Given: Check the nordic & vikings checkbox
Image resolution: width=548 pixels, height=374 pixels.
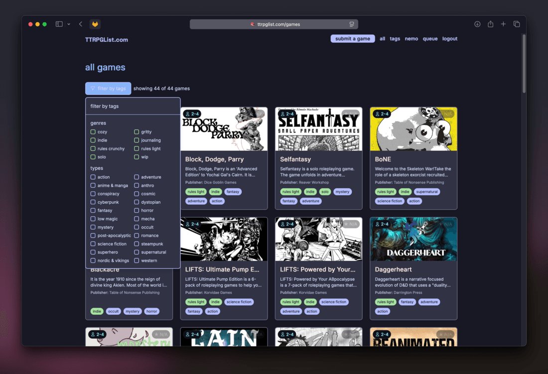Looking at the screenshot, I should 93,260.
